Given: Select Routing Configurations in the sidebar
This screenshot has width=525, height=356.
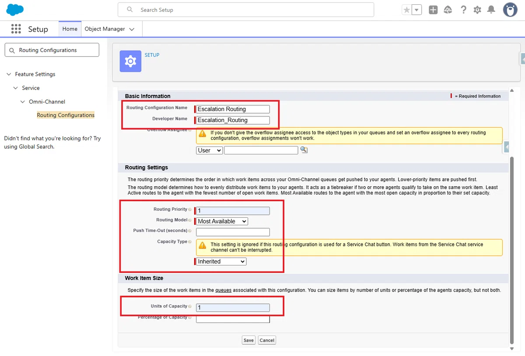Looking at the screenshot, I should click(x=66, y=115).
